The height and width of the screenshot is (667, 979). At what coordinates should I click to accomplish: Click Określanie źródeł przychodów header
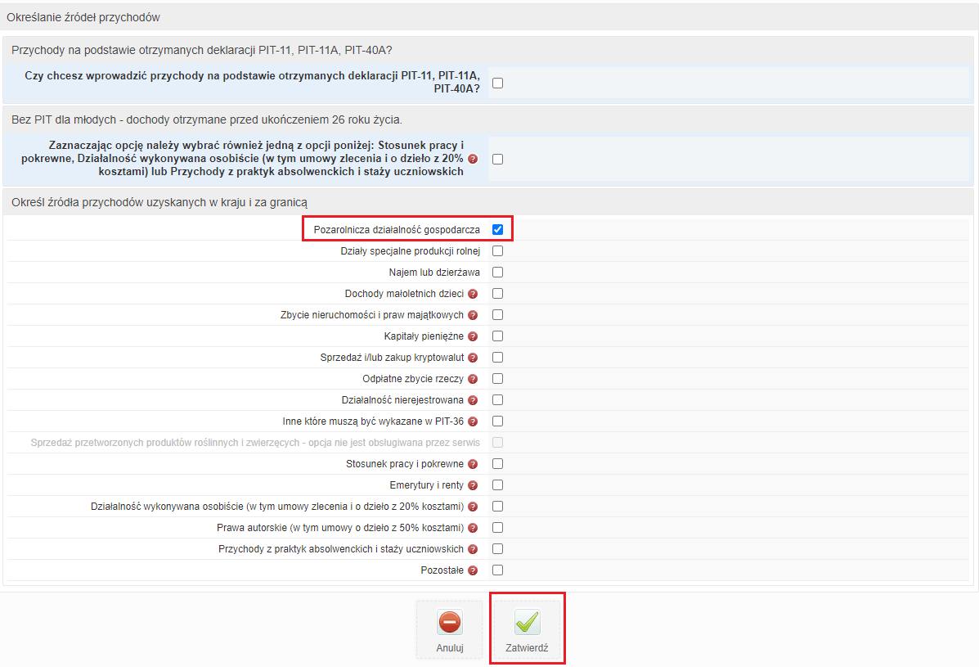point(83,17)
